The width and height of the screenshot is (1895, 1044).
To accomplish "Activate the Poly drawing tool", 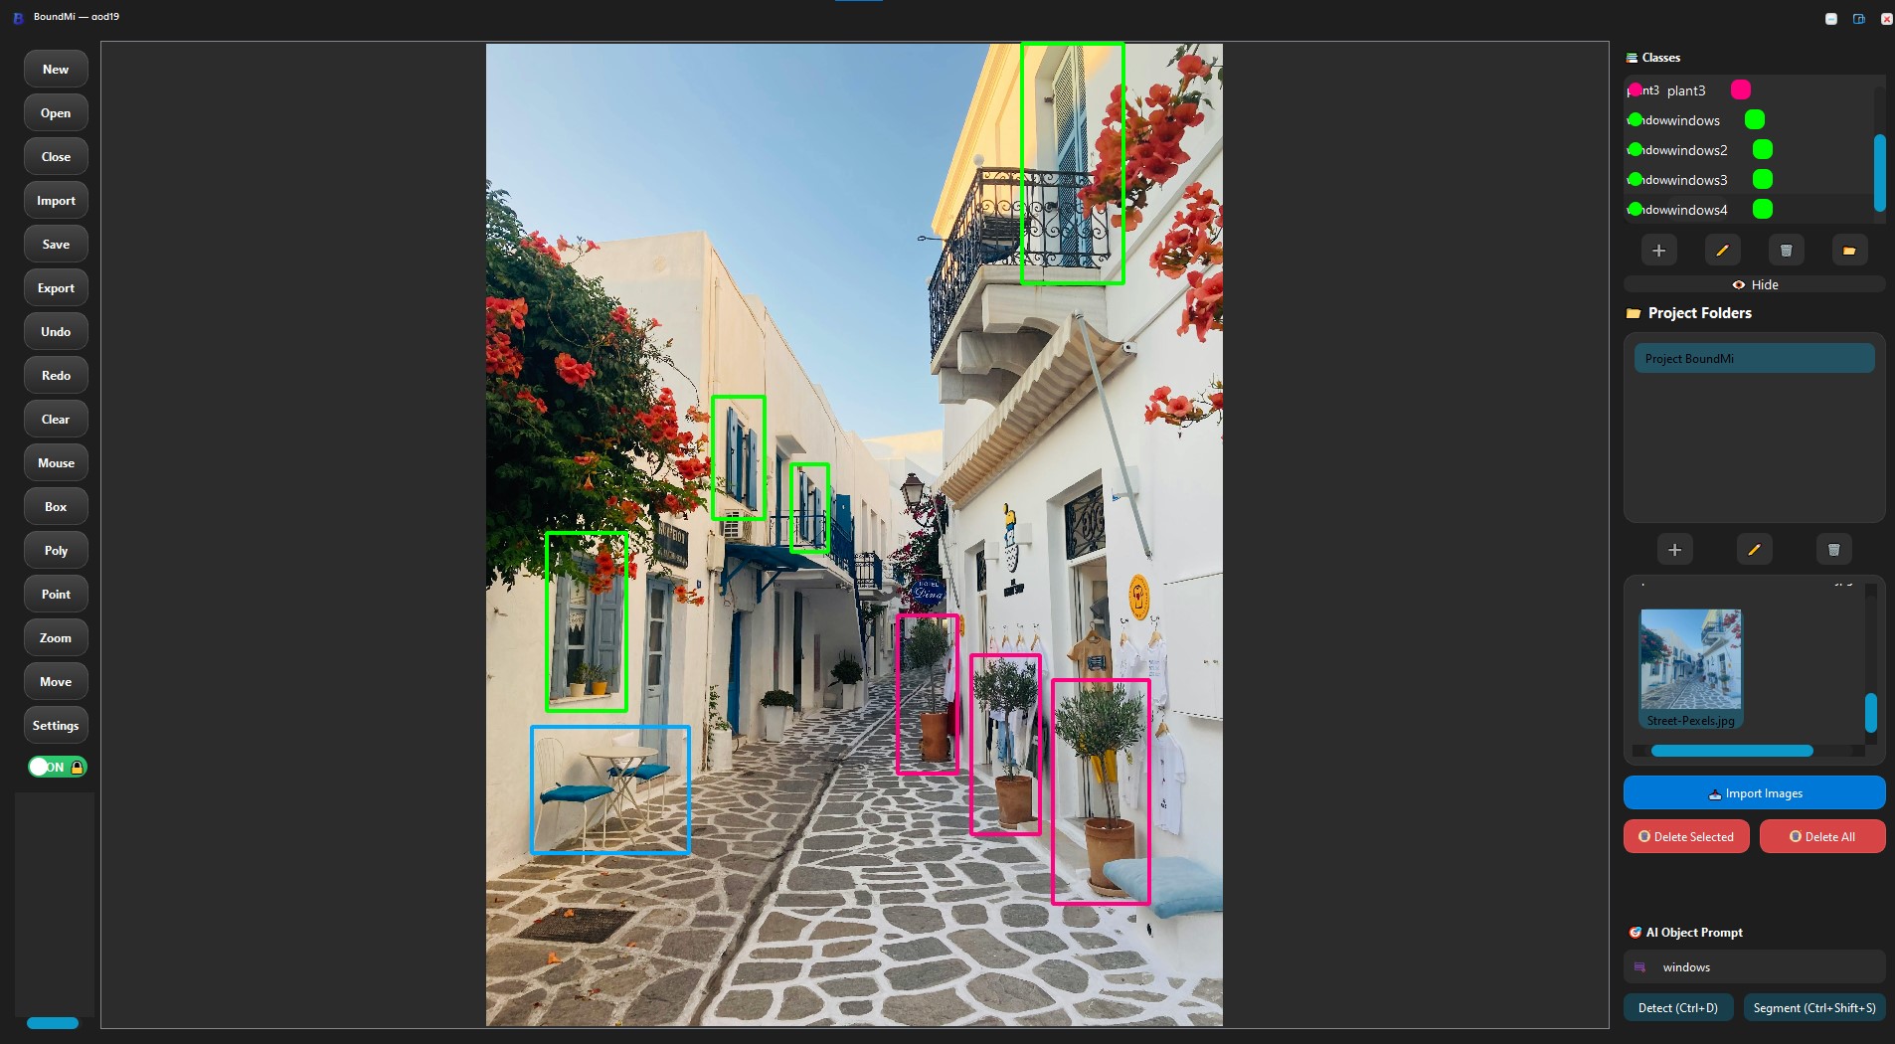I will (55, 550).
